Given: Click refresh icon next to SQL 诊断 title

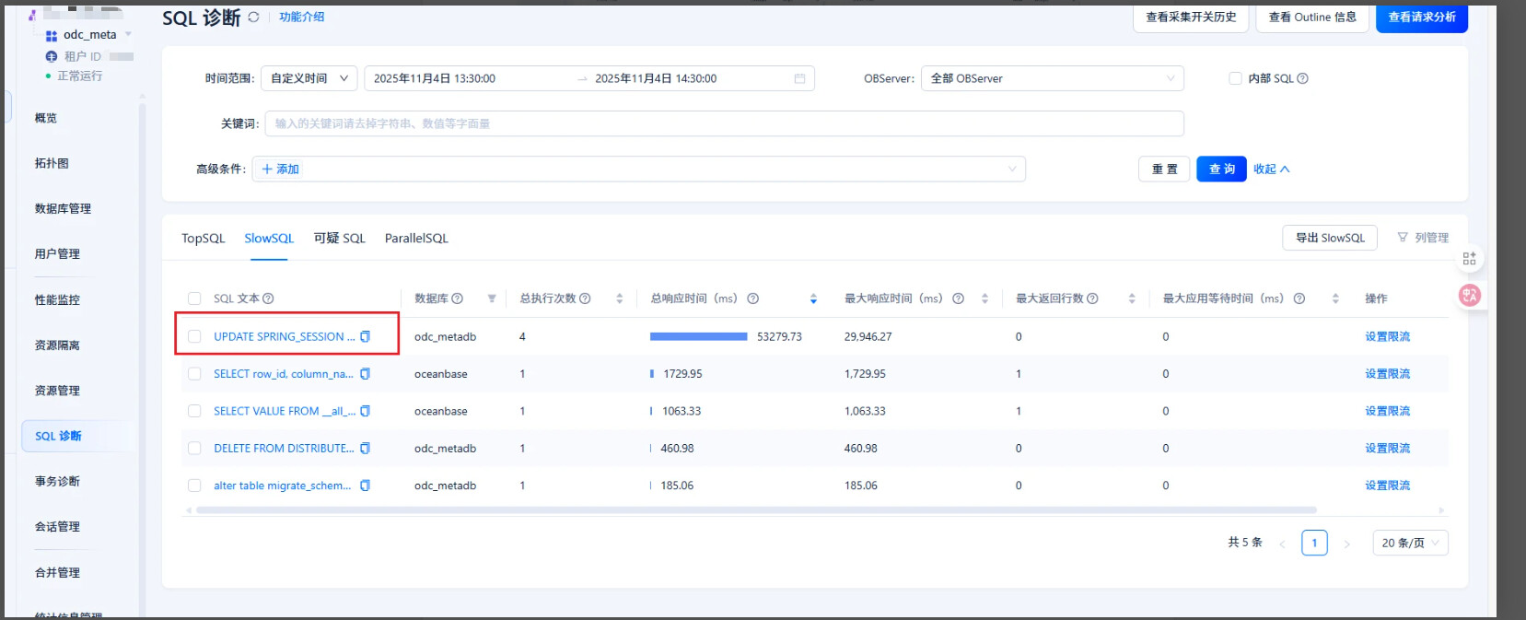Looking at the screenshot, I should click(253, 18).
